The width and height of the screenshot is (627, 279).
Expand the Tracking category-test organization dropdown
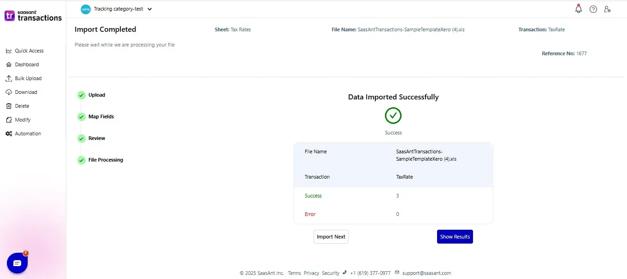149,9
